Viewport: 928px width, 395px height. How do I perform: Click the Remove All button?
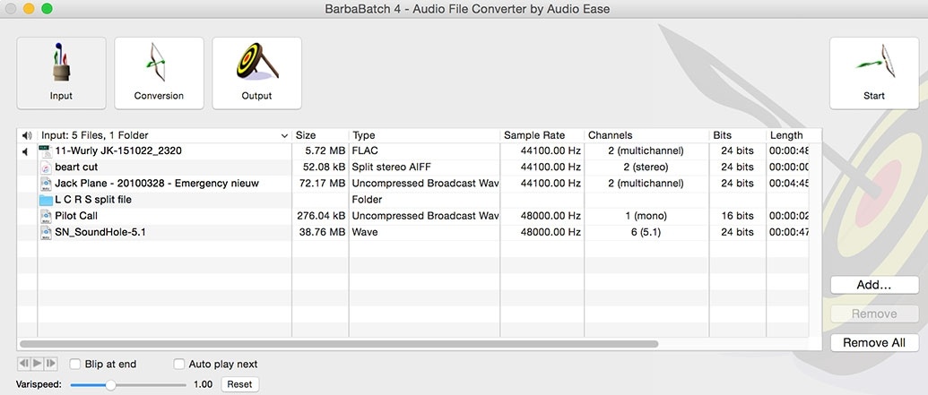pyautogui.click(x=873, y=342)
